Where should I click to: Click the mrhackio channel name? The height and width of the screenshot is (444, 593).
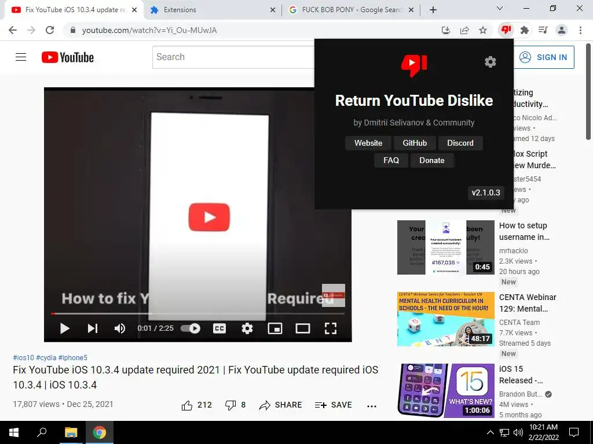coord(514,251)
